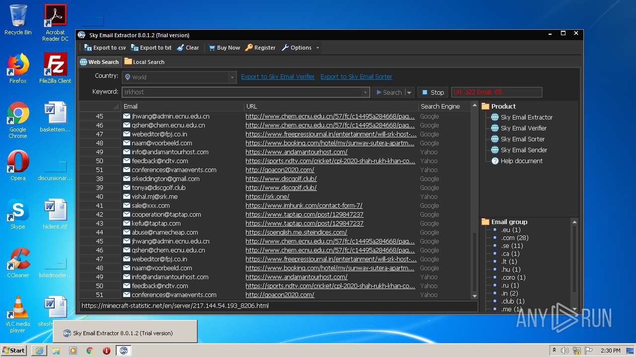The image size is (636, 357).
Task: Open CCleaner desktop shortcut
Action: (x=18, y=263)
